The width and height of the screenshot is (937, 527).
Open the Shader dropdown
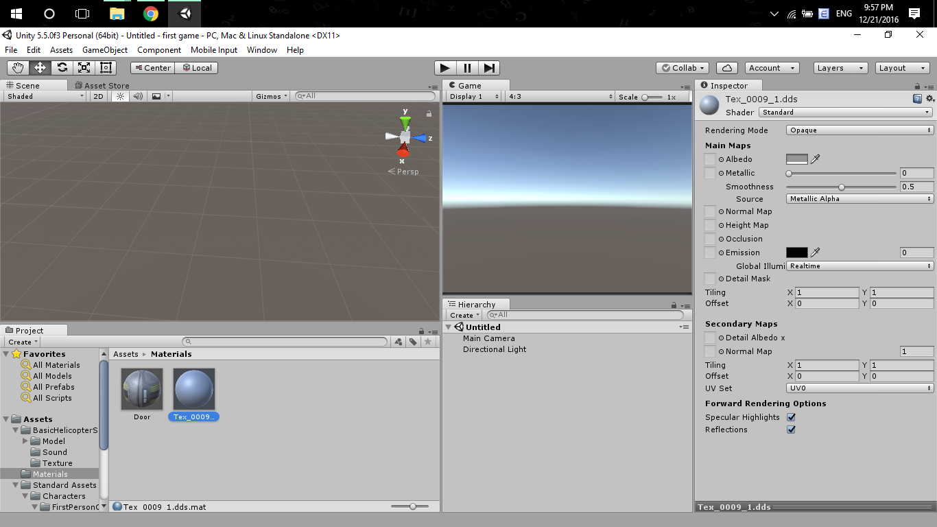pos(846,111)
